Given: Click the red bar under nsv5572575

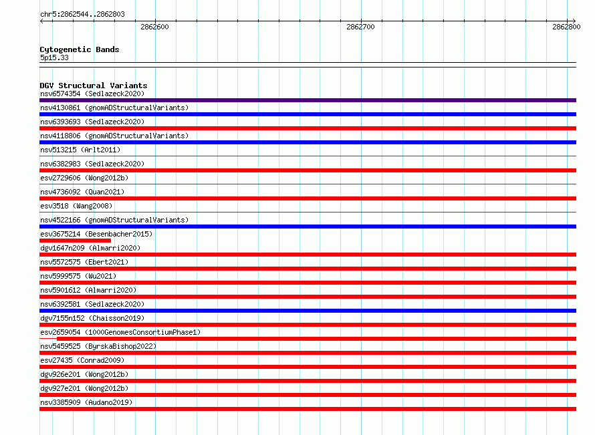Looking at the screenshot, I should [308, 269].
